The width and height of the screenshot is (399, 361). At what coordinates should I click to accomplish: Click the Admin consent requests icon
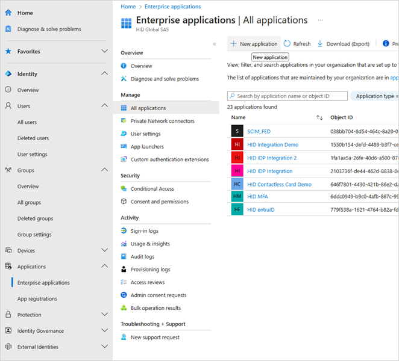[x=124, y=295]
